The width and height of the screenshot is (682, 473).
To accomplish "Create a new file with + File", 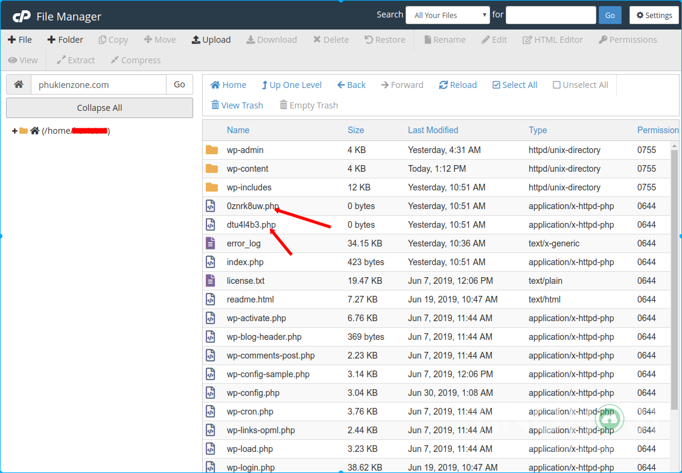I will point(20,40).
